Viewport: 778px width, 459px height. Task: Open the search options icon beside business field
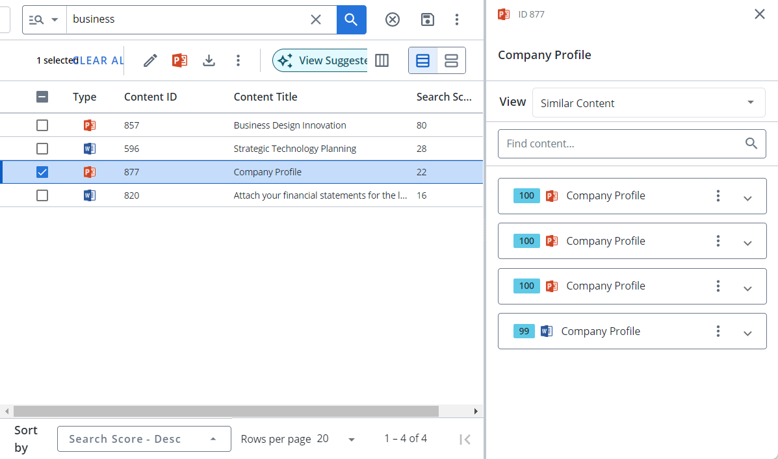pos(44,20)
